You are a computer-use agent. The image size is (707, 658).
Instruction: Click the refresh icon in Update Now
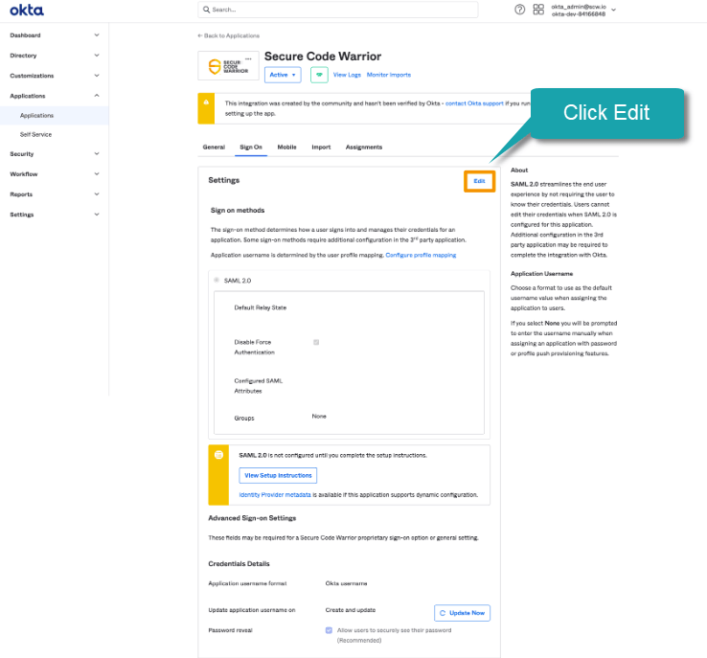(x=443, y=613)
